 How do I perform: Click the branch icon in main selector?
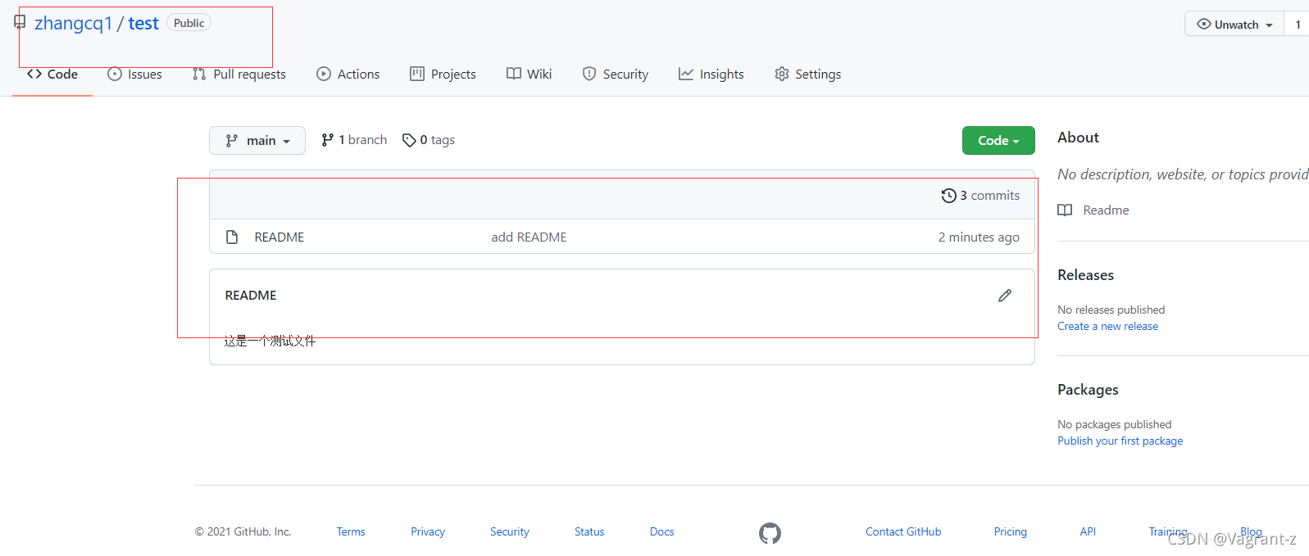point(232,140)
